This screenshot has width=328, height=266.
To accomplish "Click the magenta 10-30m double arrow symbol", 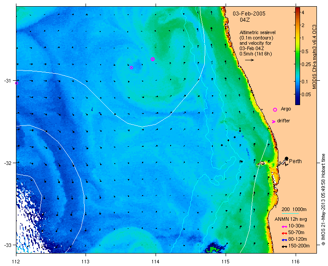I will [284, 227].
